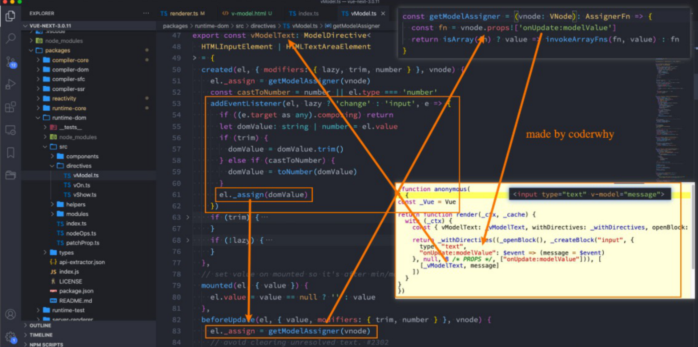
Task: Open Run and Debug view
Action: point(10,84)
